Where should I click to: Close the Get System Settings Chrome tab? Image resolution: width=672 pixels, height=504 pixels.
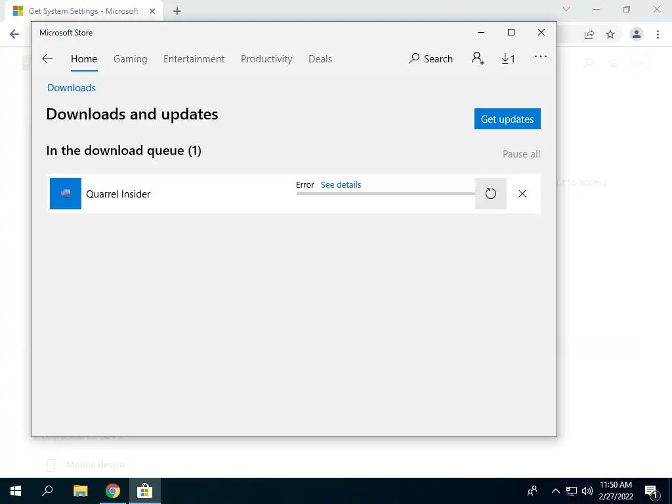pos(152,11)
